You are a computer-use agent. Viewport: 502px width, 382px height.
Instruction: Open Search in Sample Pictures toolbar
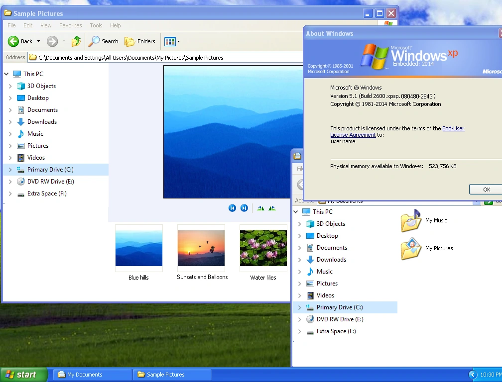tap(104, 41)
